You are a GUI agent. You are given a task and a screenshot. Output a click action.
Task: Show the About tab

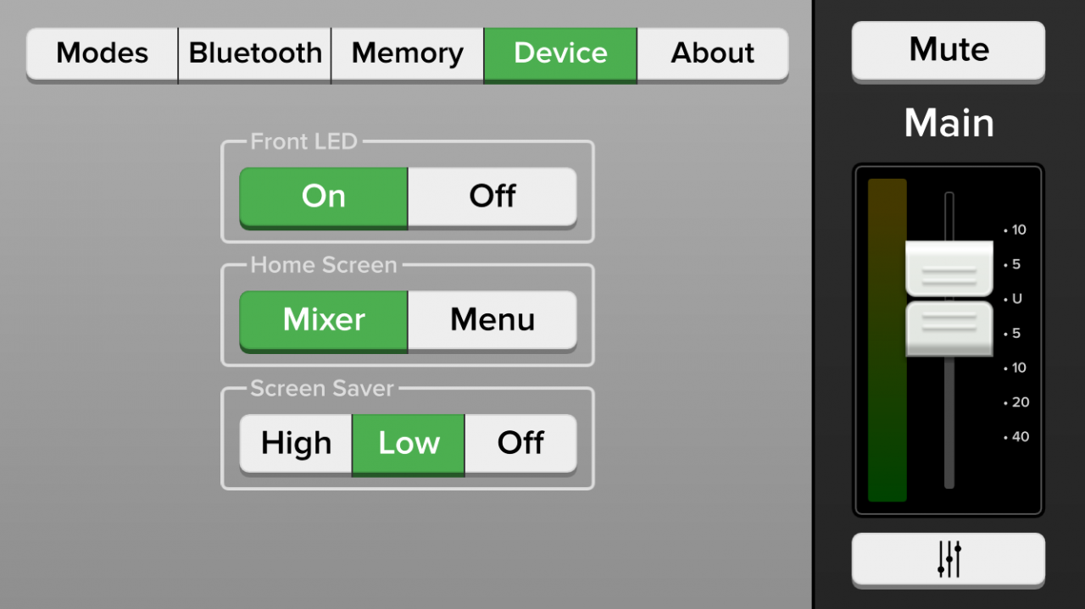(712, 53)
